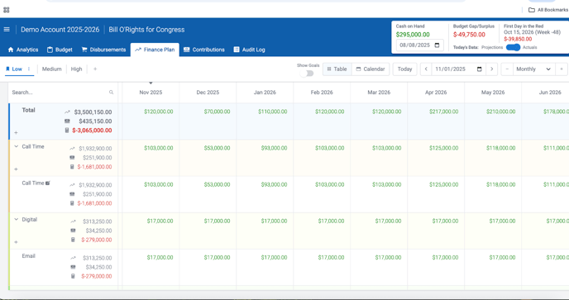Toggle Projections/Actuals data switch
The image size is (569, 300).
click(x=513, y=48)
